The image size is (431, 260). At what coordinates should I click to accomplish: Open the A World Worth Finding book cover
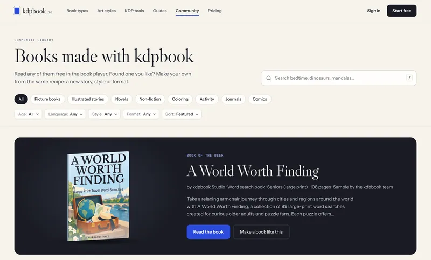99,196
